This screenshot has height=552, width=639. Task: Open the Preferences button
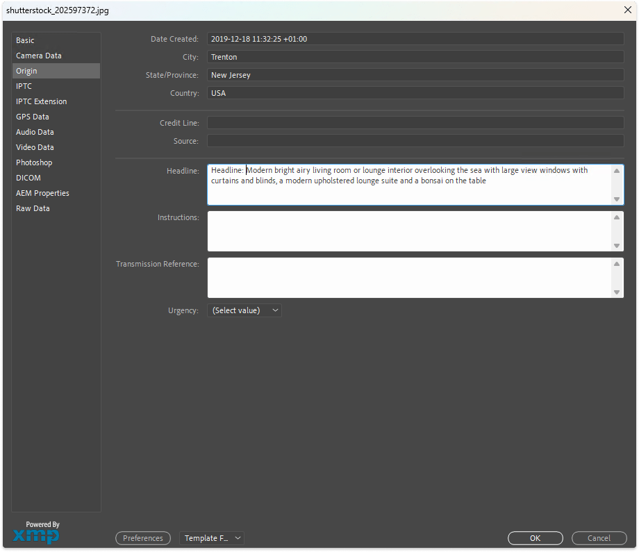pos(143,538)
